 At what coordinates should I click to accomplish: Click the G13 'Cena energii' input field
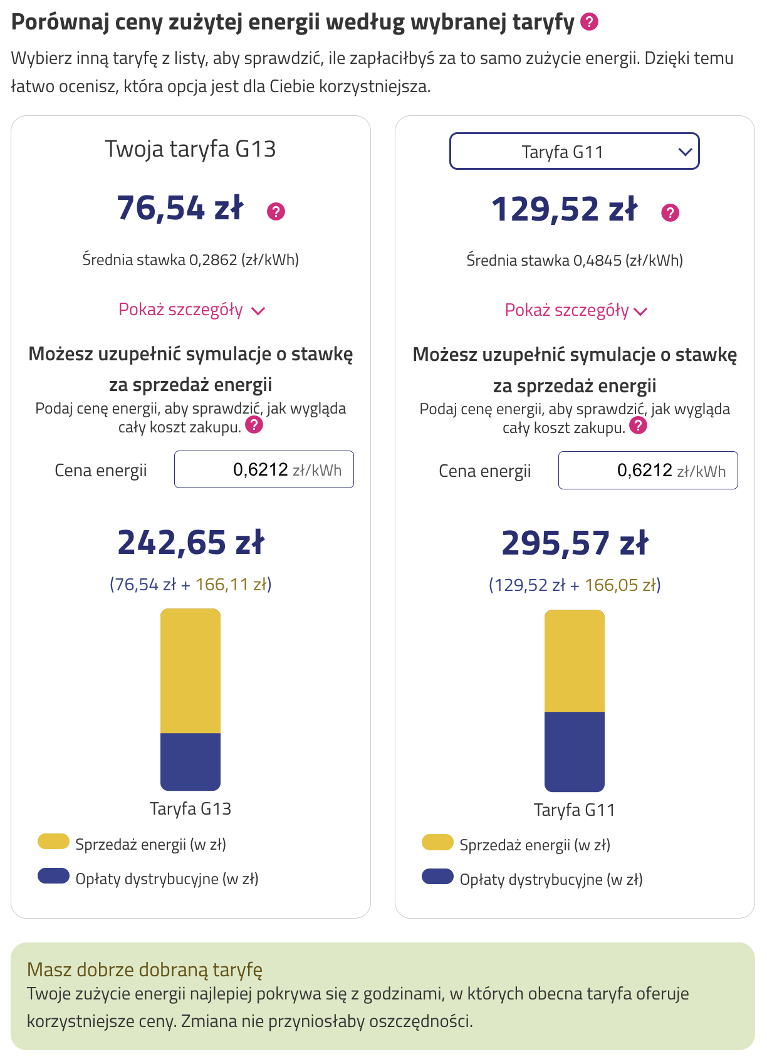[264, 469]
